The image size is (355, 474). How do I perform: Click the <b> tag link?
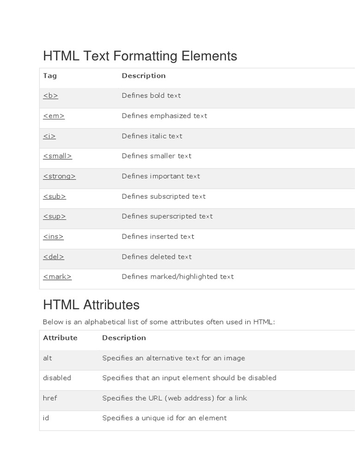pos(50,96)
